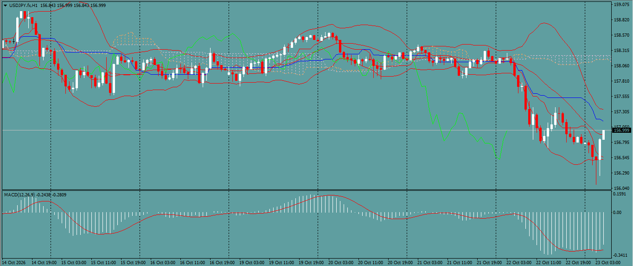Click the 156.040 price axis label
The height and width of the screenshot is (266, 633).
pos(621,188)
